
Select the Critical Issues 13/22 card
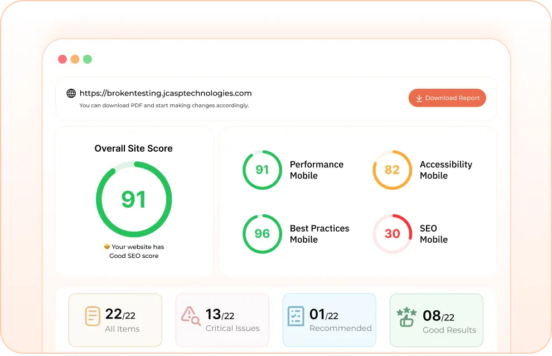click(222, 320)
